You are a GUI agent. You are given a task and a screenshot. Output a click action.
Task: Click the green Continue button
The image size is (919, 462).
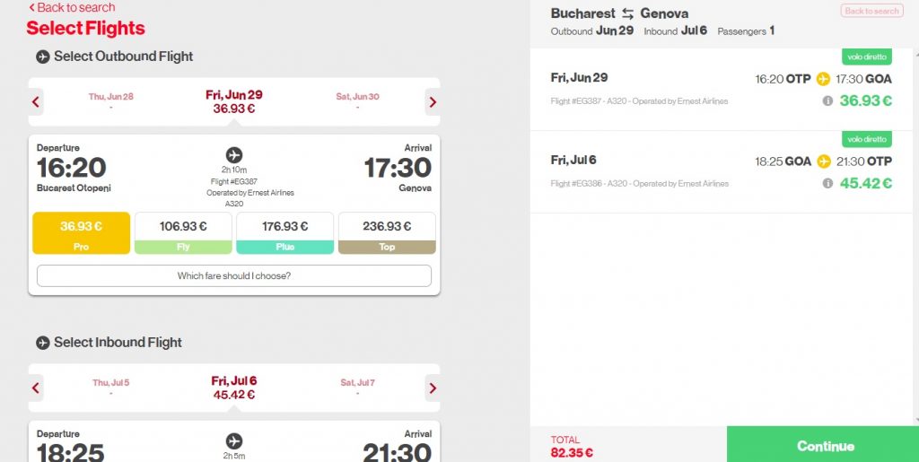click(x=823, y=445)
